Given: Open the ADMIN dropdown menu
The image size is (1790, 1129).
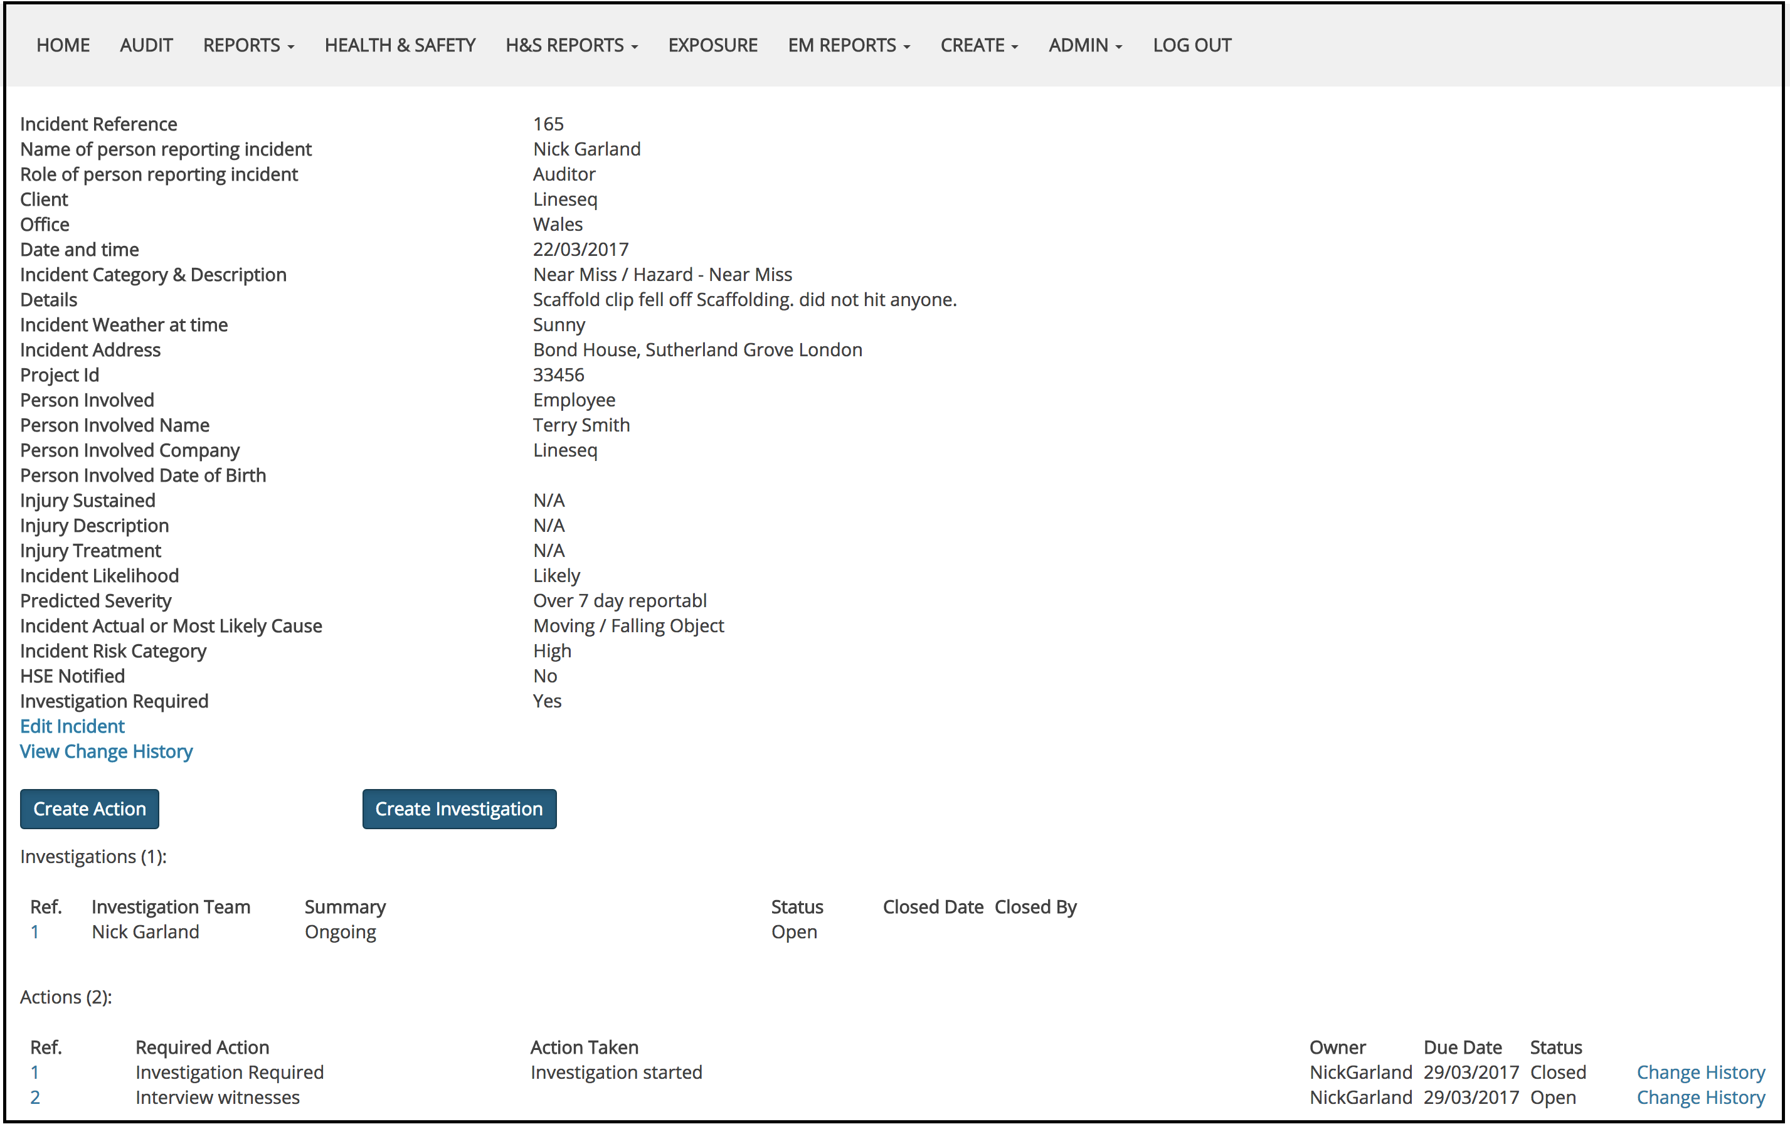Looking at the screenshot, I should click(1084, 45).
